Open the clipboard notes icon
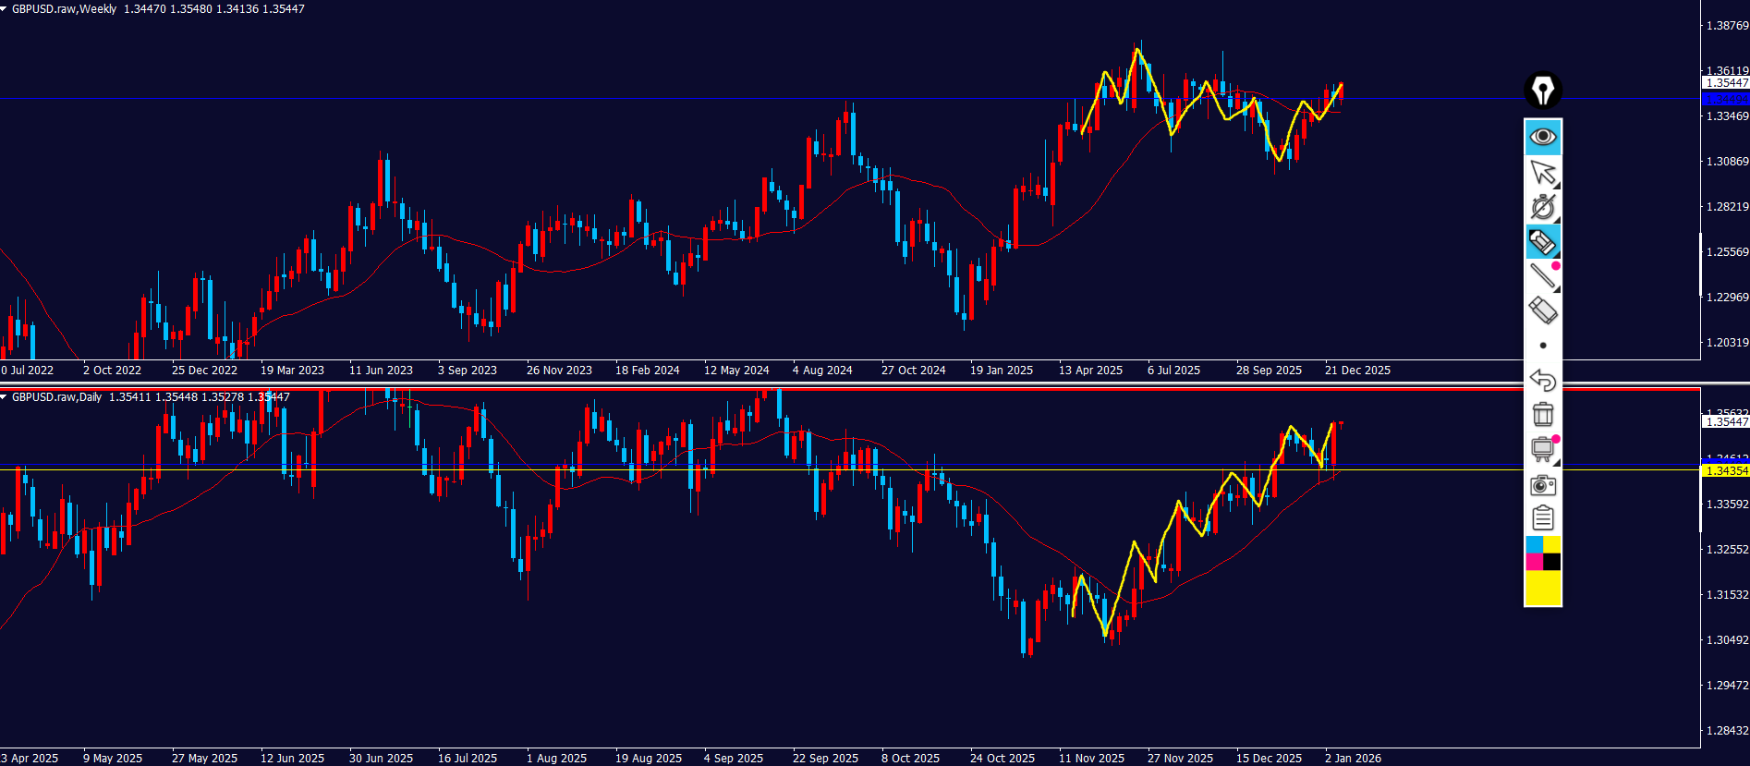 1542,518
